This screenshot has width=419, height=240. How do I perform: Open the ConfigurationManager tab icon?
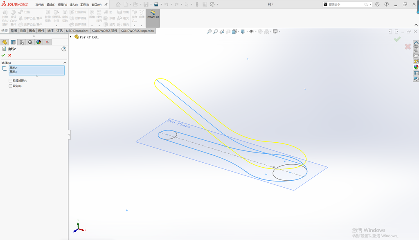[x=22, y=42]
